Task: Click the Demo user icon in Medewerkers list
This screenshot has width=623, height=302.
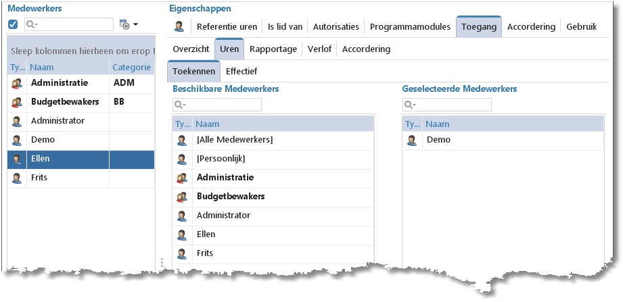Action: [17, 141]
